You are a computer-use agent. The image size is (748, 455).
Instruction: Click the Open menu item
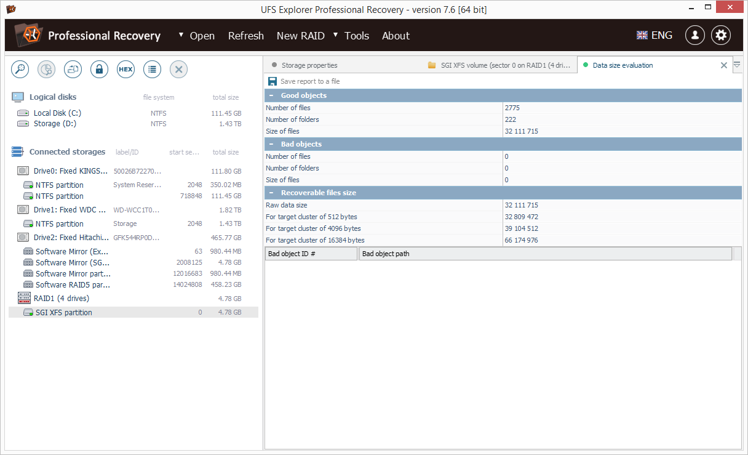tap(202, 36)
